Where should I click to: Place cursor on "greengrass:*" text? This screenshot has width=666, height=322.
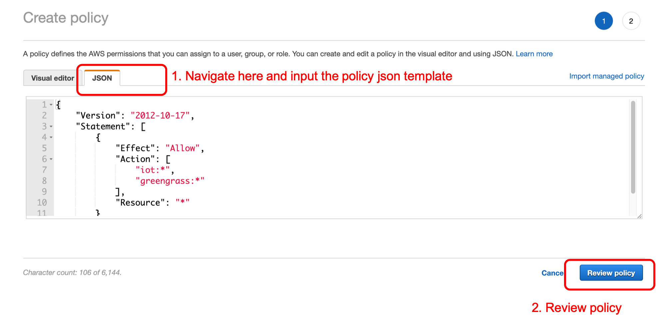click(x=170, y=181)
